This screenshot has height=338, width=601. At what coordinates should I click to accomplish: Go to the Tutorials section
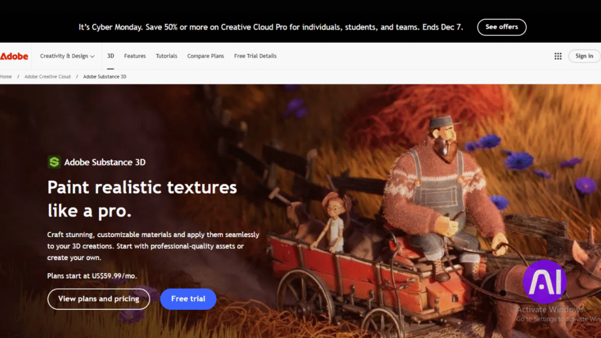(x=166, y=56)
